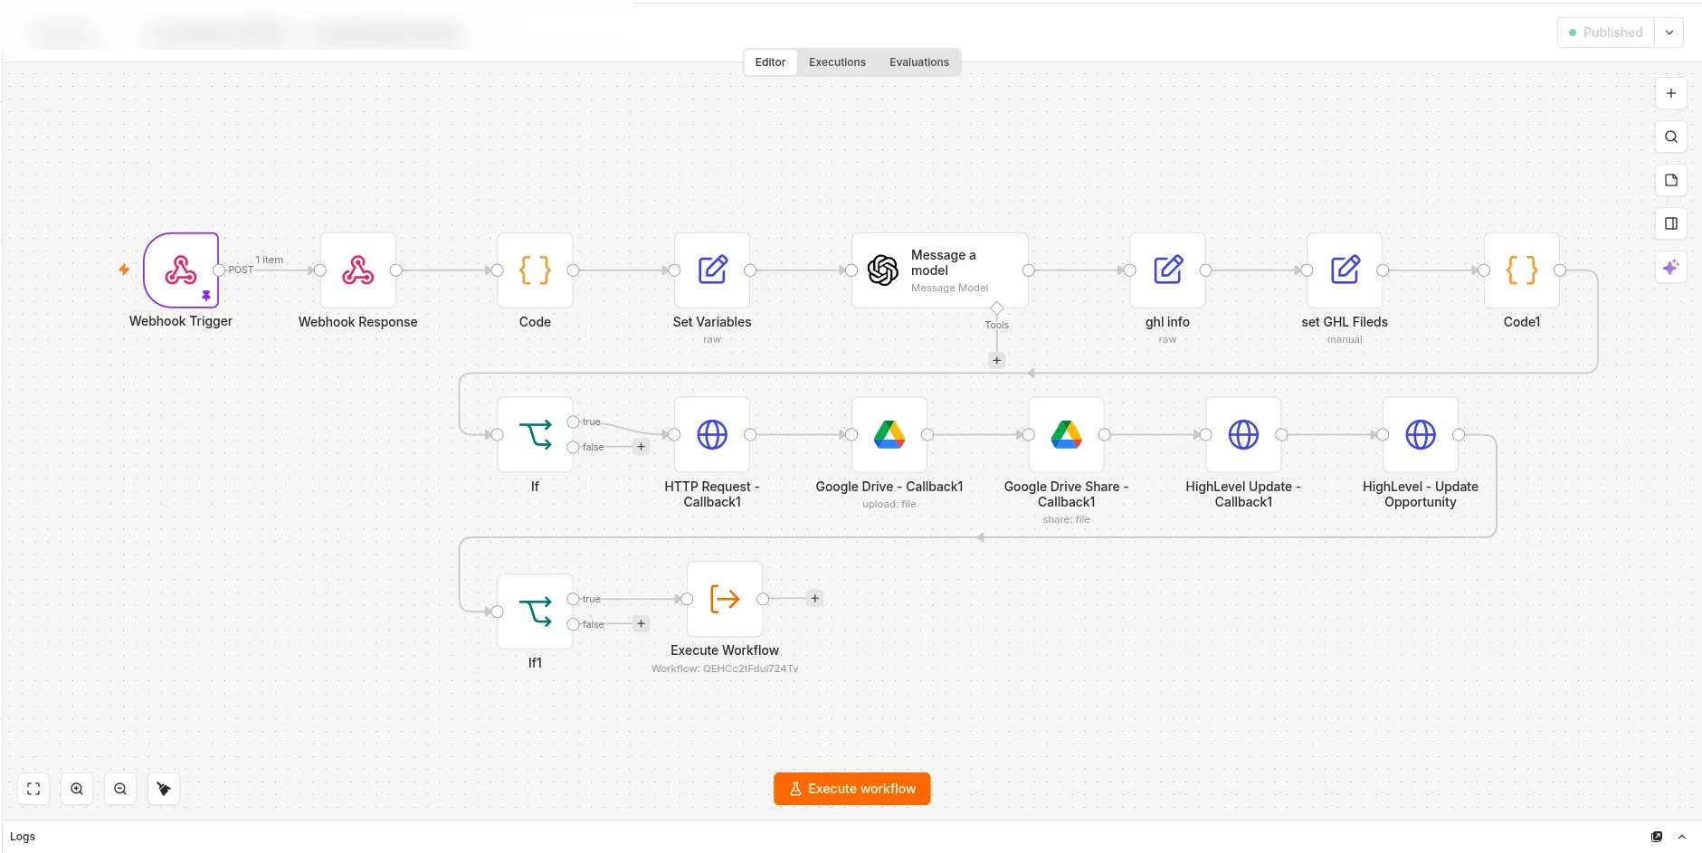Select the Message a model node
The width and height of the screenshot is (1702, 853).
[939, 270]
